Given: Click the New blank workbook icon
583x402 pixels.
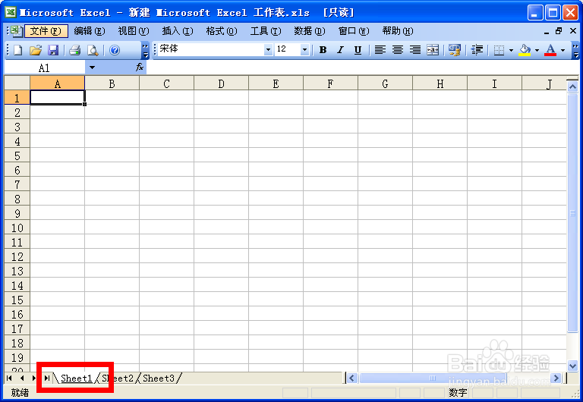Looking at the screenshot, I should click(17, 50).
